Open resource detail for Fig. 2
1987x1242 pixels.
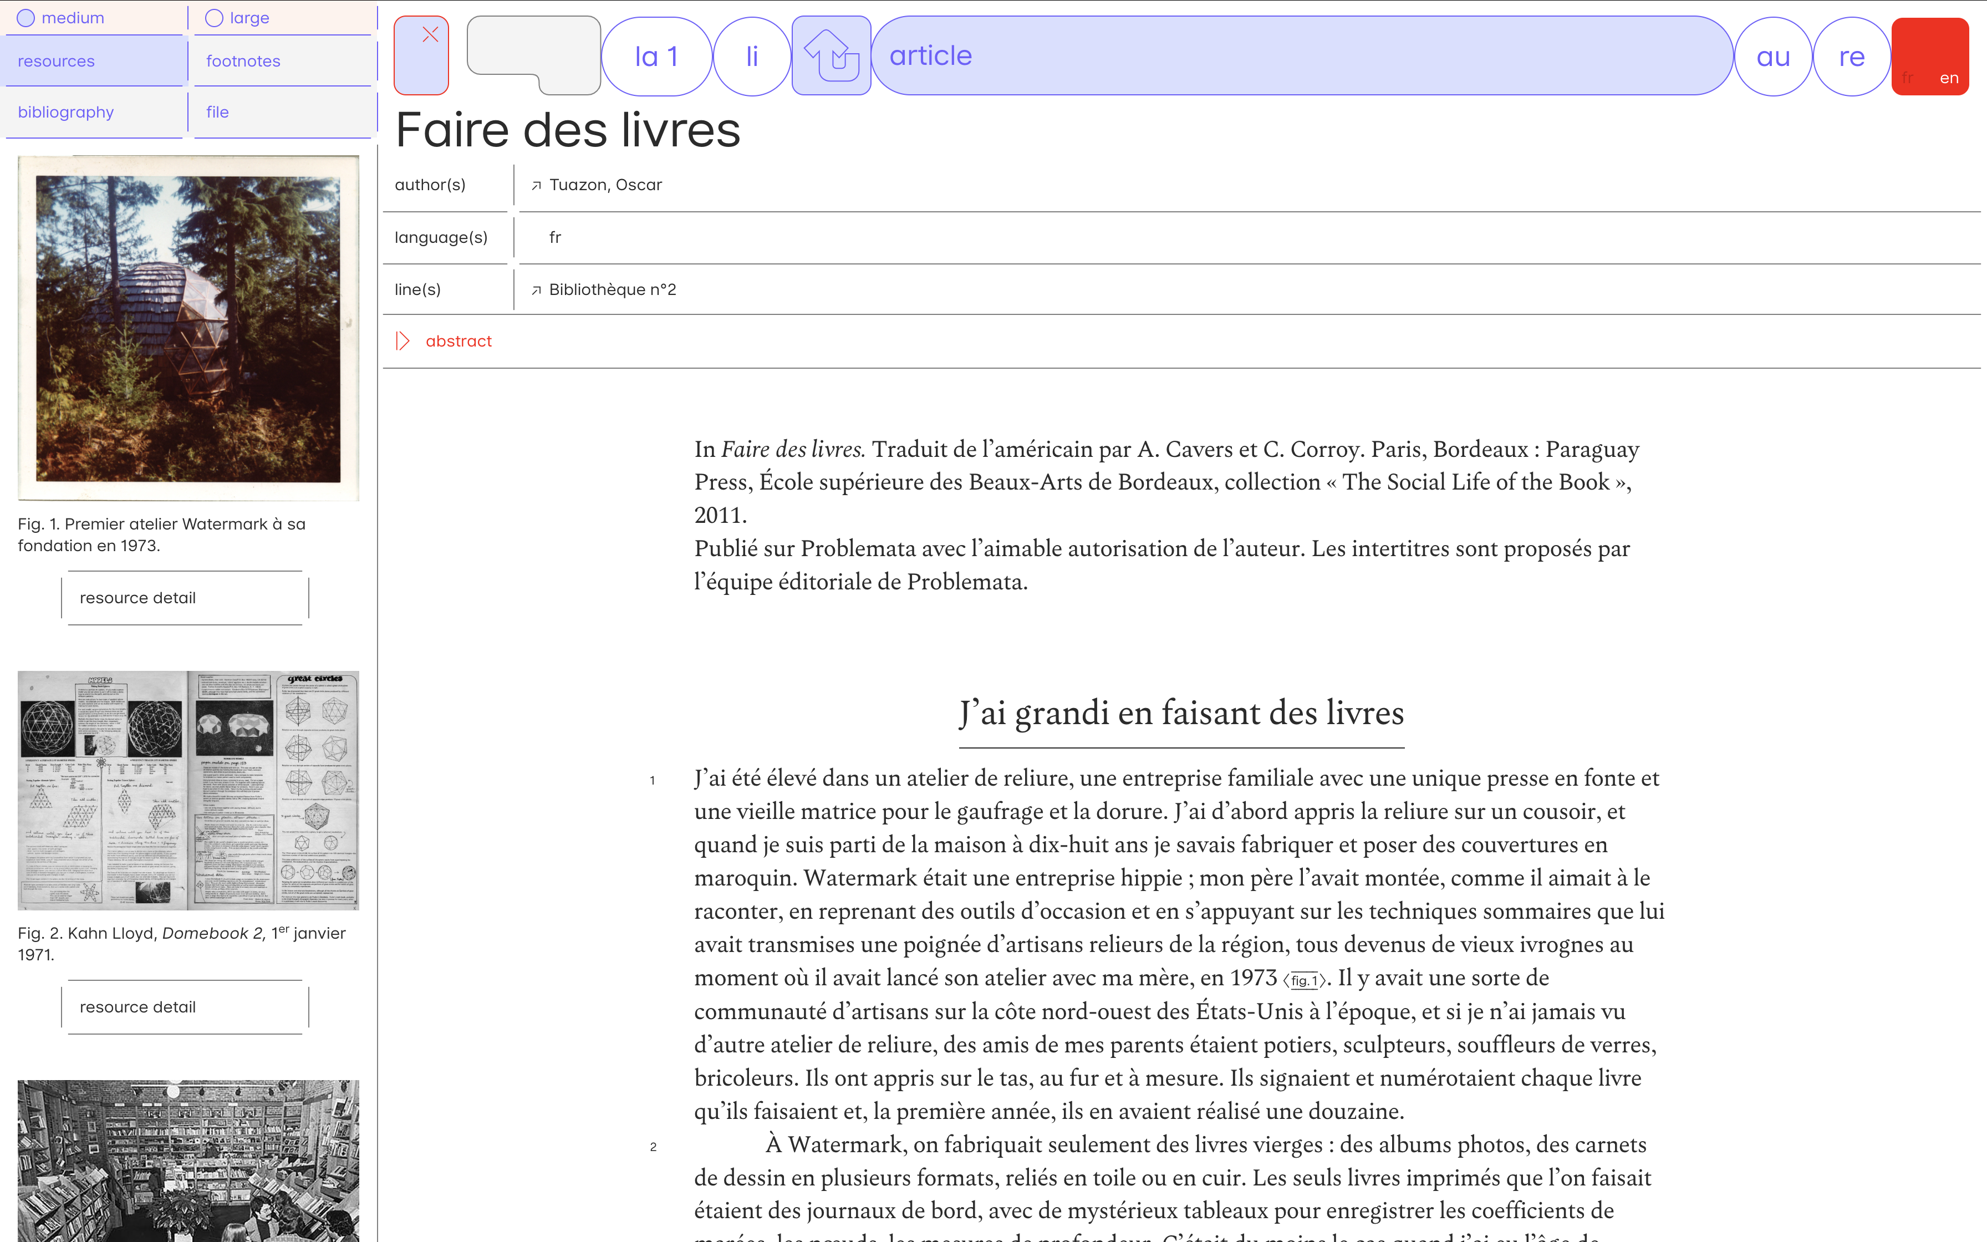185,1007
